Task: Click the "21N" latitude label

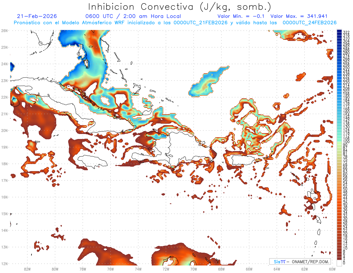Action: point(4,114)
